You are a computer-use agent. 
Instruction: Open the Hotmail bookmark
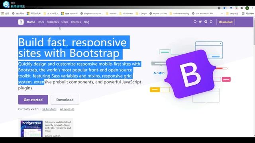tap(69, 14)
